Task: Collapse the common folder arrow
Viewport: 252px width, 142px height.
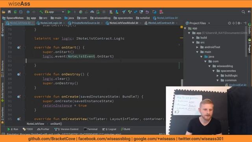Action: tap(218, 80)
